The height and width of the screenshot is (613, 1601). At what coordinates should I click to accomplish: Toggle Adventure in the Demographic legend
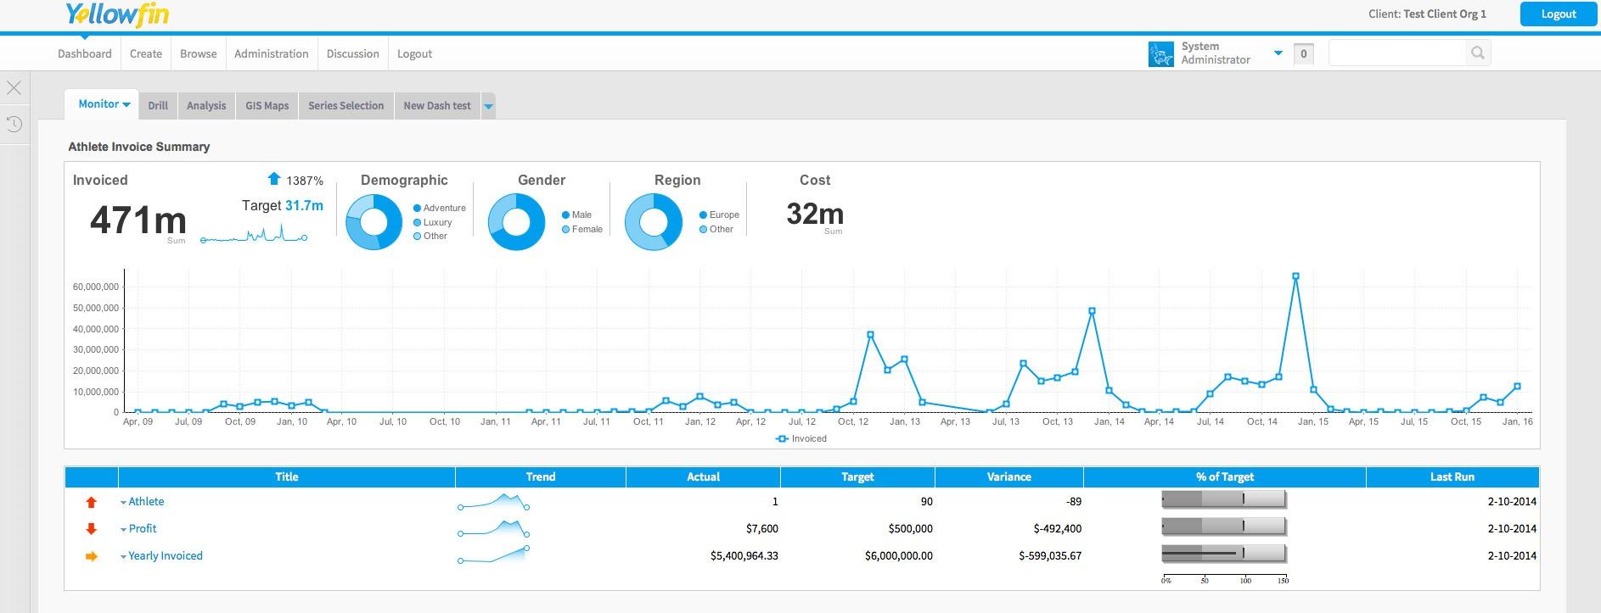click(x=439, y=208)
